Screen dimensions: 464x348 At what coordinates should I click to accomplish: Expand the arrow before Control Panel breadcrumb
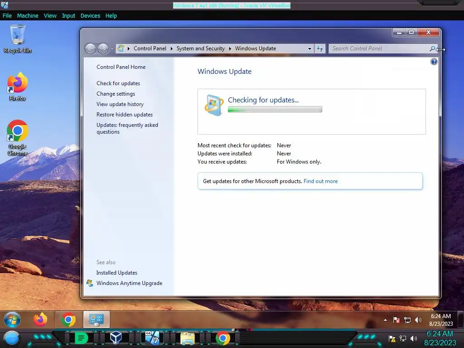(128, 48)
